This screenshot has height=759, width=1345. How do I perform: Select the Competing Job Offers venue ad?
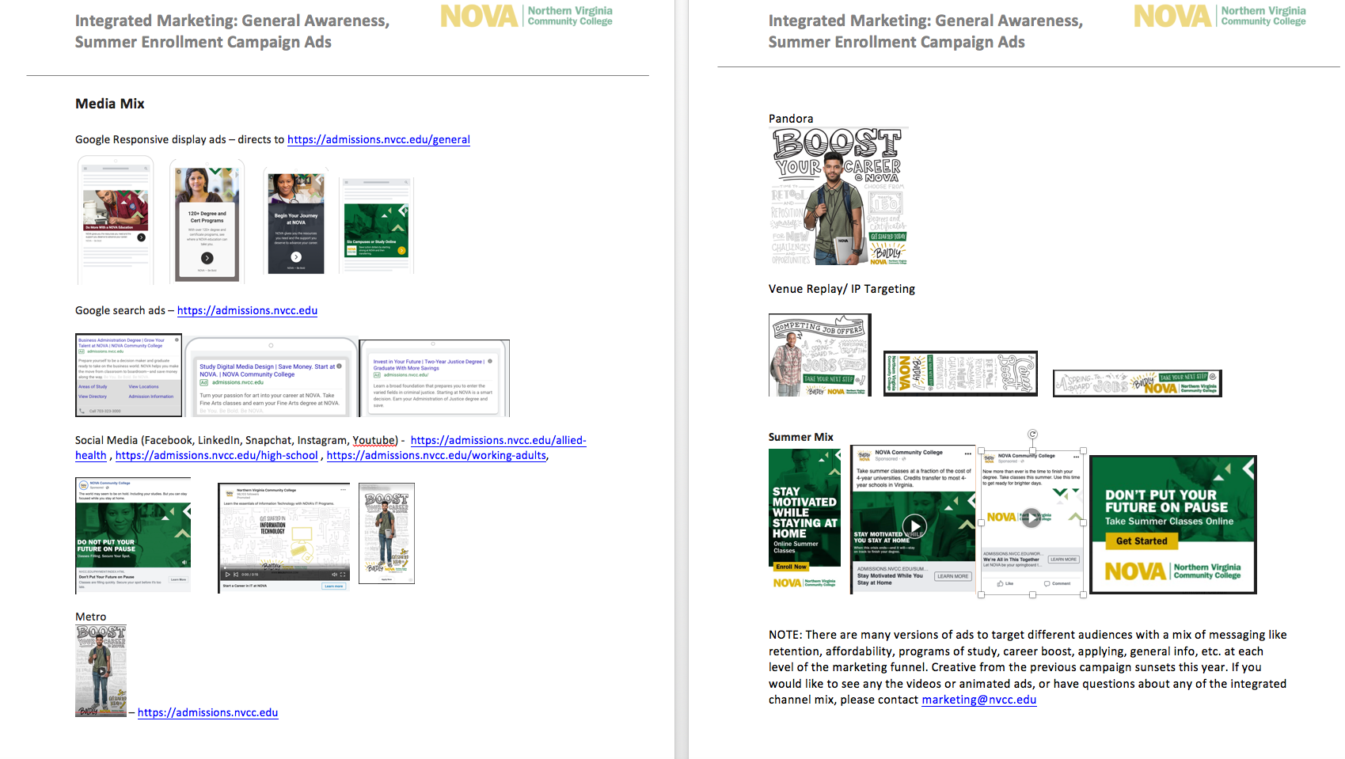coord(820,355)
